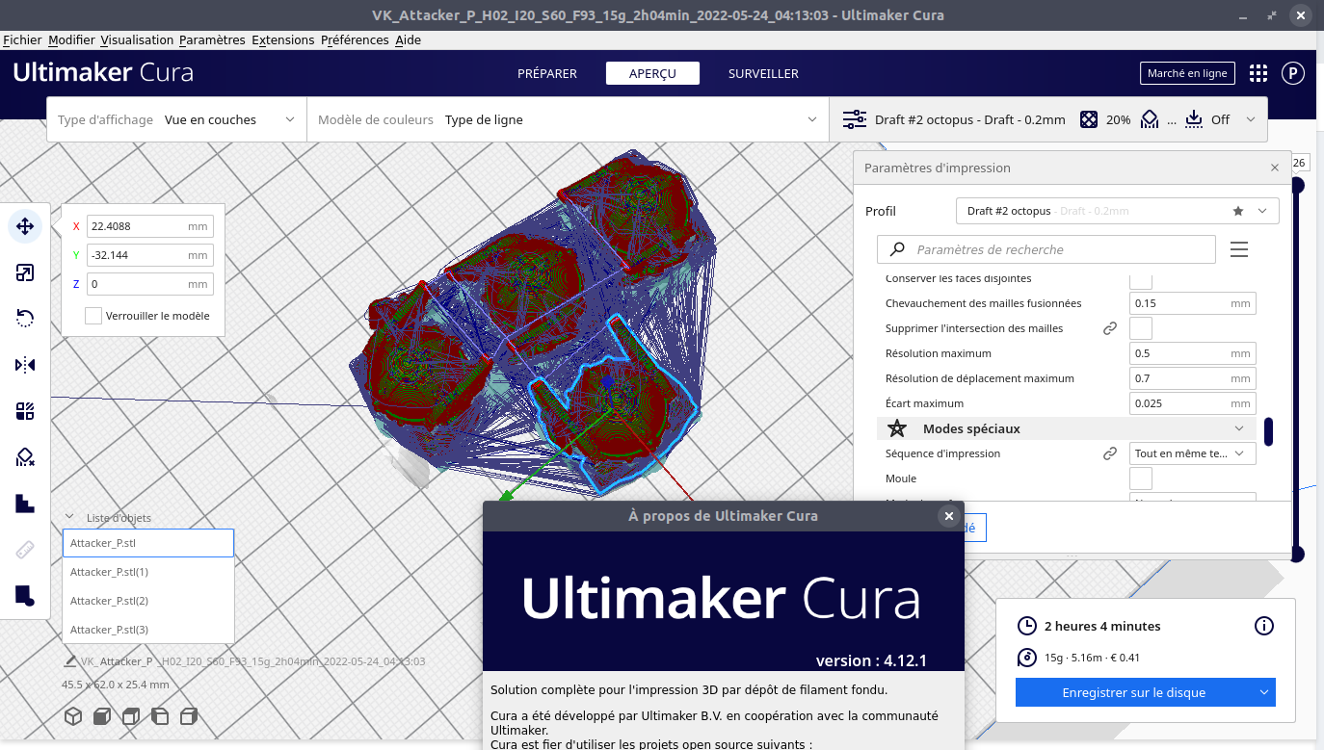
Task: Switch to the SURVEILLER stage
Action: pos(763,73)
